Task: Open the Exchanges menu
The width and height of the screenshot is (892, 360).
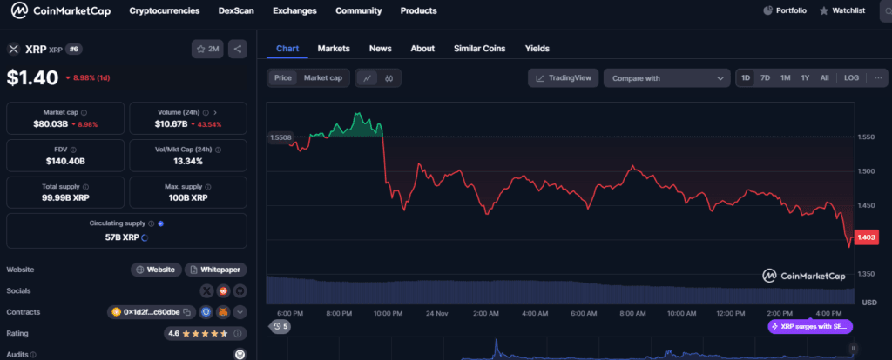Action: [294, 10]
